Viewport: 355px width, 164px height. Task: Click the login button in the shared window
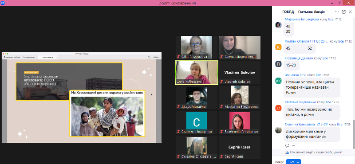(156, 57)
